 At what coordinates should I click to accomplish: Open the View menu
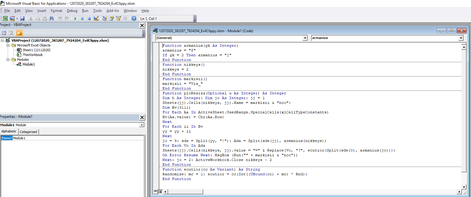[29, 11]
